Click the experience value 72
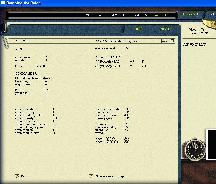The image size is (216, 184). pyautogui.click(x=46, y=57)
